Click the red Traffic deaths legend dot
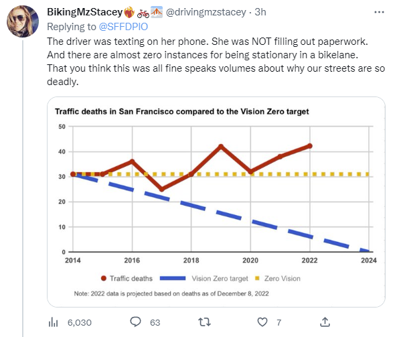The width and height of the screenshot is (393, 337). [x=104, y=278]
